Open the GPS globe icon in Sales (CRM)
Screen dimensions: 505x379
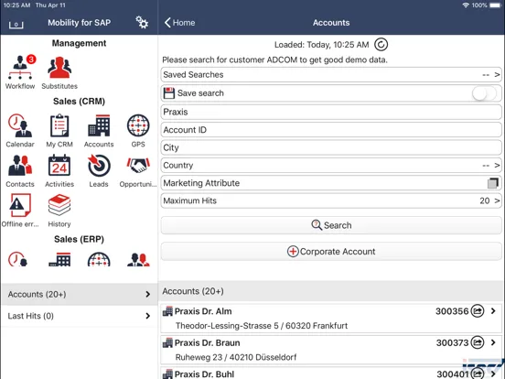(138, 125)
